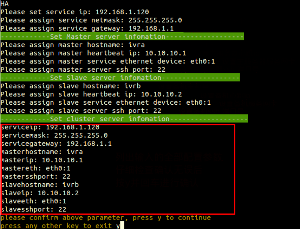
Task: Click the master service ethernet device line
Action: (x=108, y=61)
